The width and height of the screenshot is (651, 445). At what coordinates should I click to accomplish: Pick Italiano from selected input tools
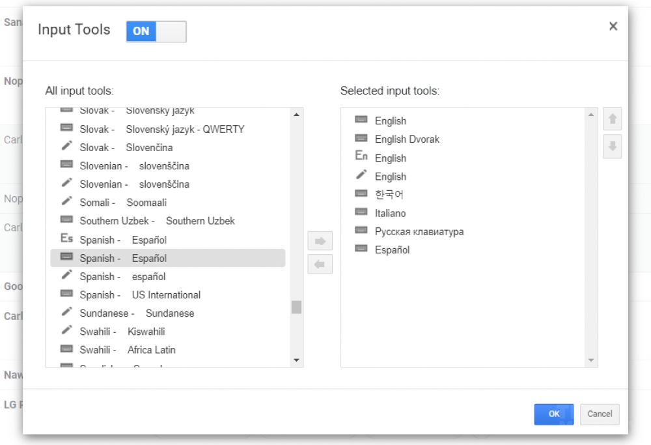[x=390, y=213]
